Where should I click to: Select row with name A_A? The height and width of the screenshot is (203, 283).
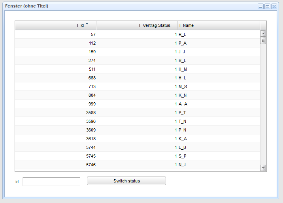183,104
